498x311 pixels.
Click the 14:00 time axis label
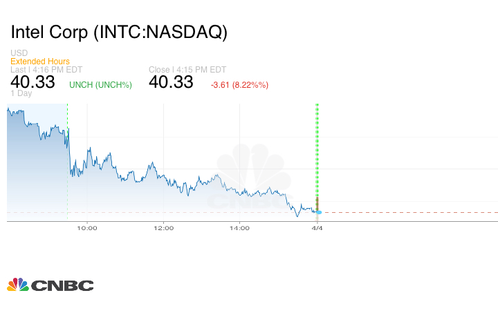(239, 228)
